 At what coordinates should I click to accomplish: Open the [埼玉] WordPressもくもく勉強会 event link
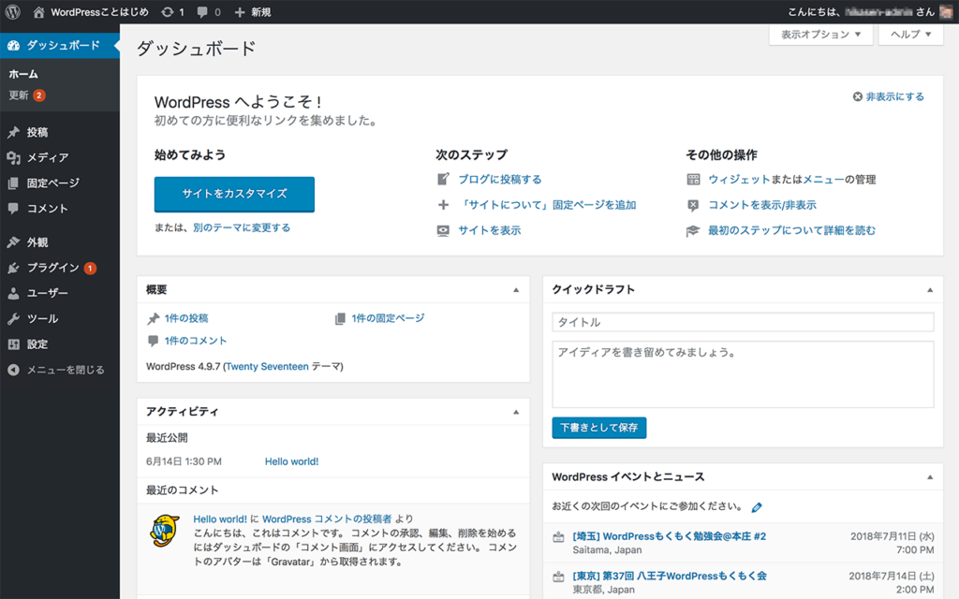click(x=669, y=536)
